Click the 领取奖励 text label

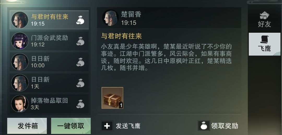click(225, 126)
